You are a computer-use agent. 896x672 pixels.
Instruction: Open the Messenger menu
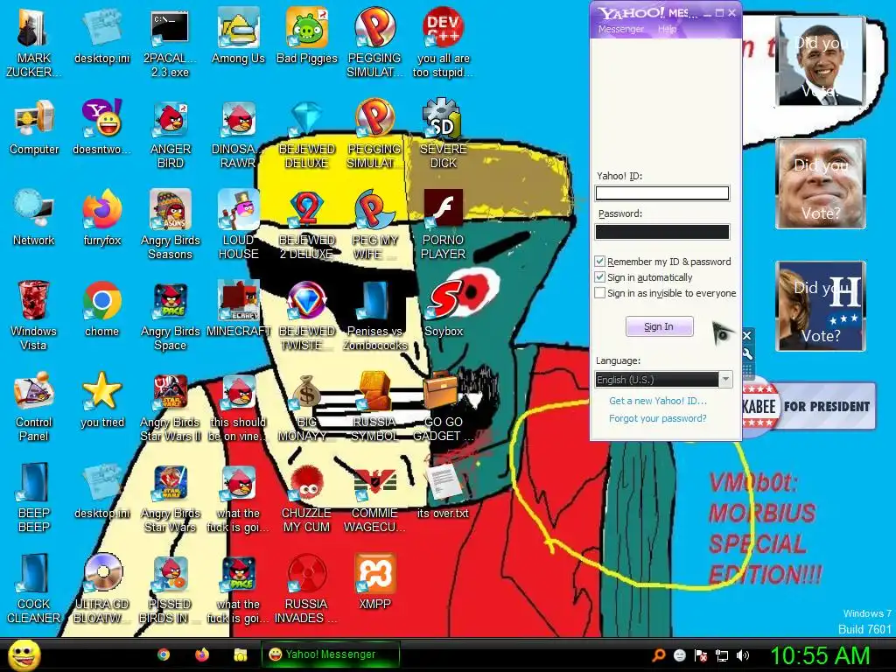point(620,29)
